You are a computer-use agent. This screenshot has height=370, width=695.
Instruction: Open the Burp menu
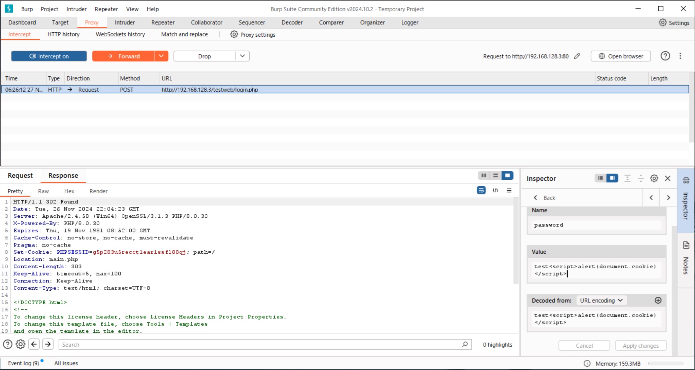tap(27, 9)
